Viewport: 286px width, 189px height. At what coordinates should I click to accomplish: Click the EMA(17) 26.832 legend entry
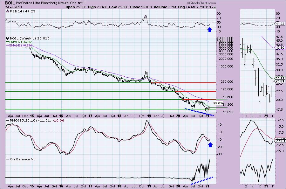click(20, 42)
